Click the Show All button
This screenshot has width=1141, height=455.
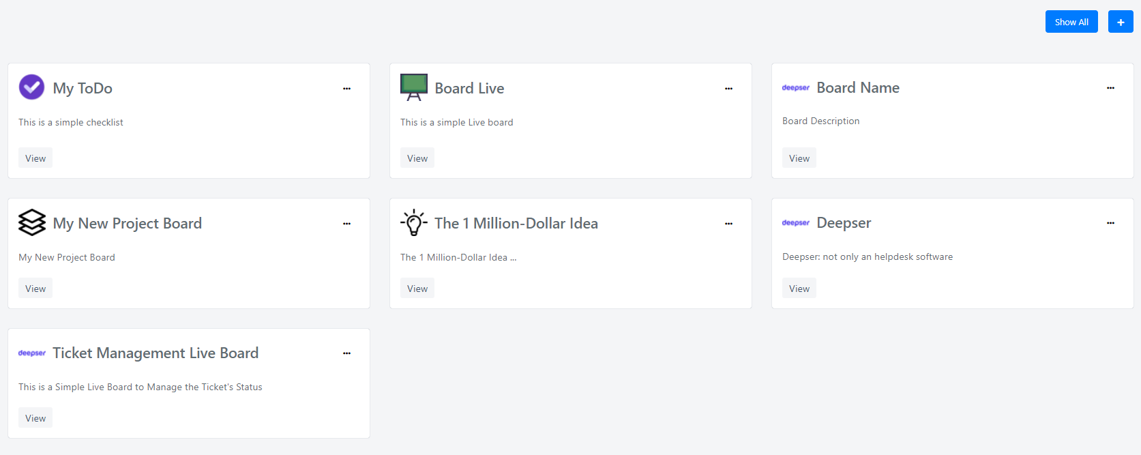coord(1071,22)
